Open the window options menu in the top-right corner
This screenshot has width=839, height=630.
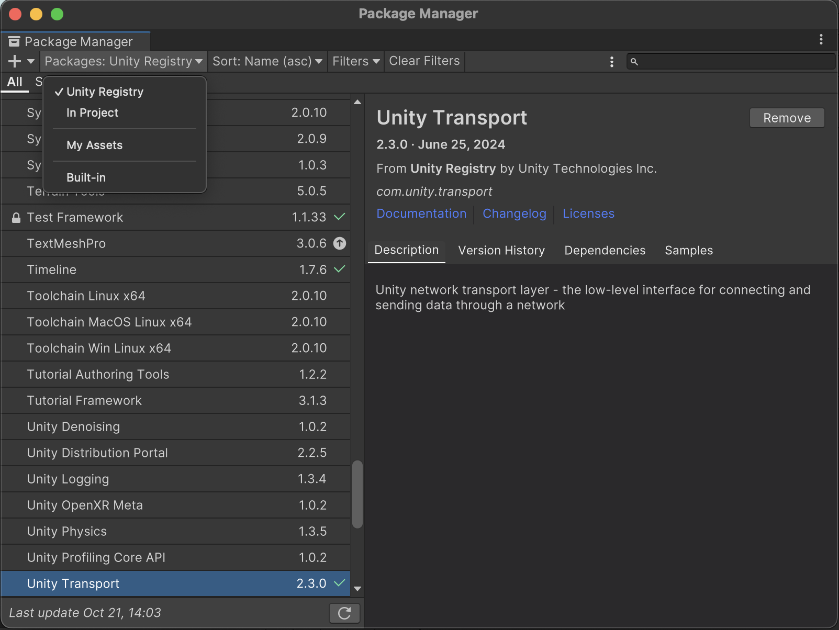[x=821, y=39]
